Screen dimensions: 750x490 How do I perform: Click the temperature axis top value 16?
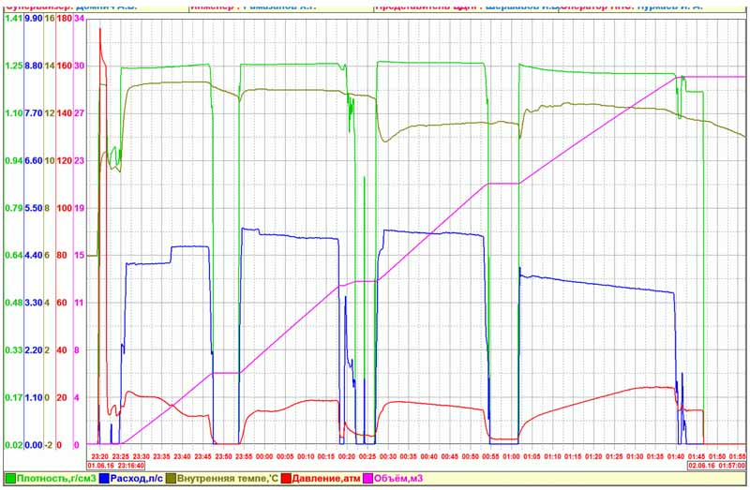click(50, 18)
